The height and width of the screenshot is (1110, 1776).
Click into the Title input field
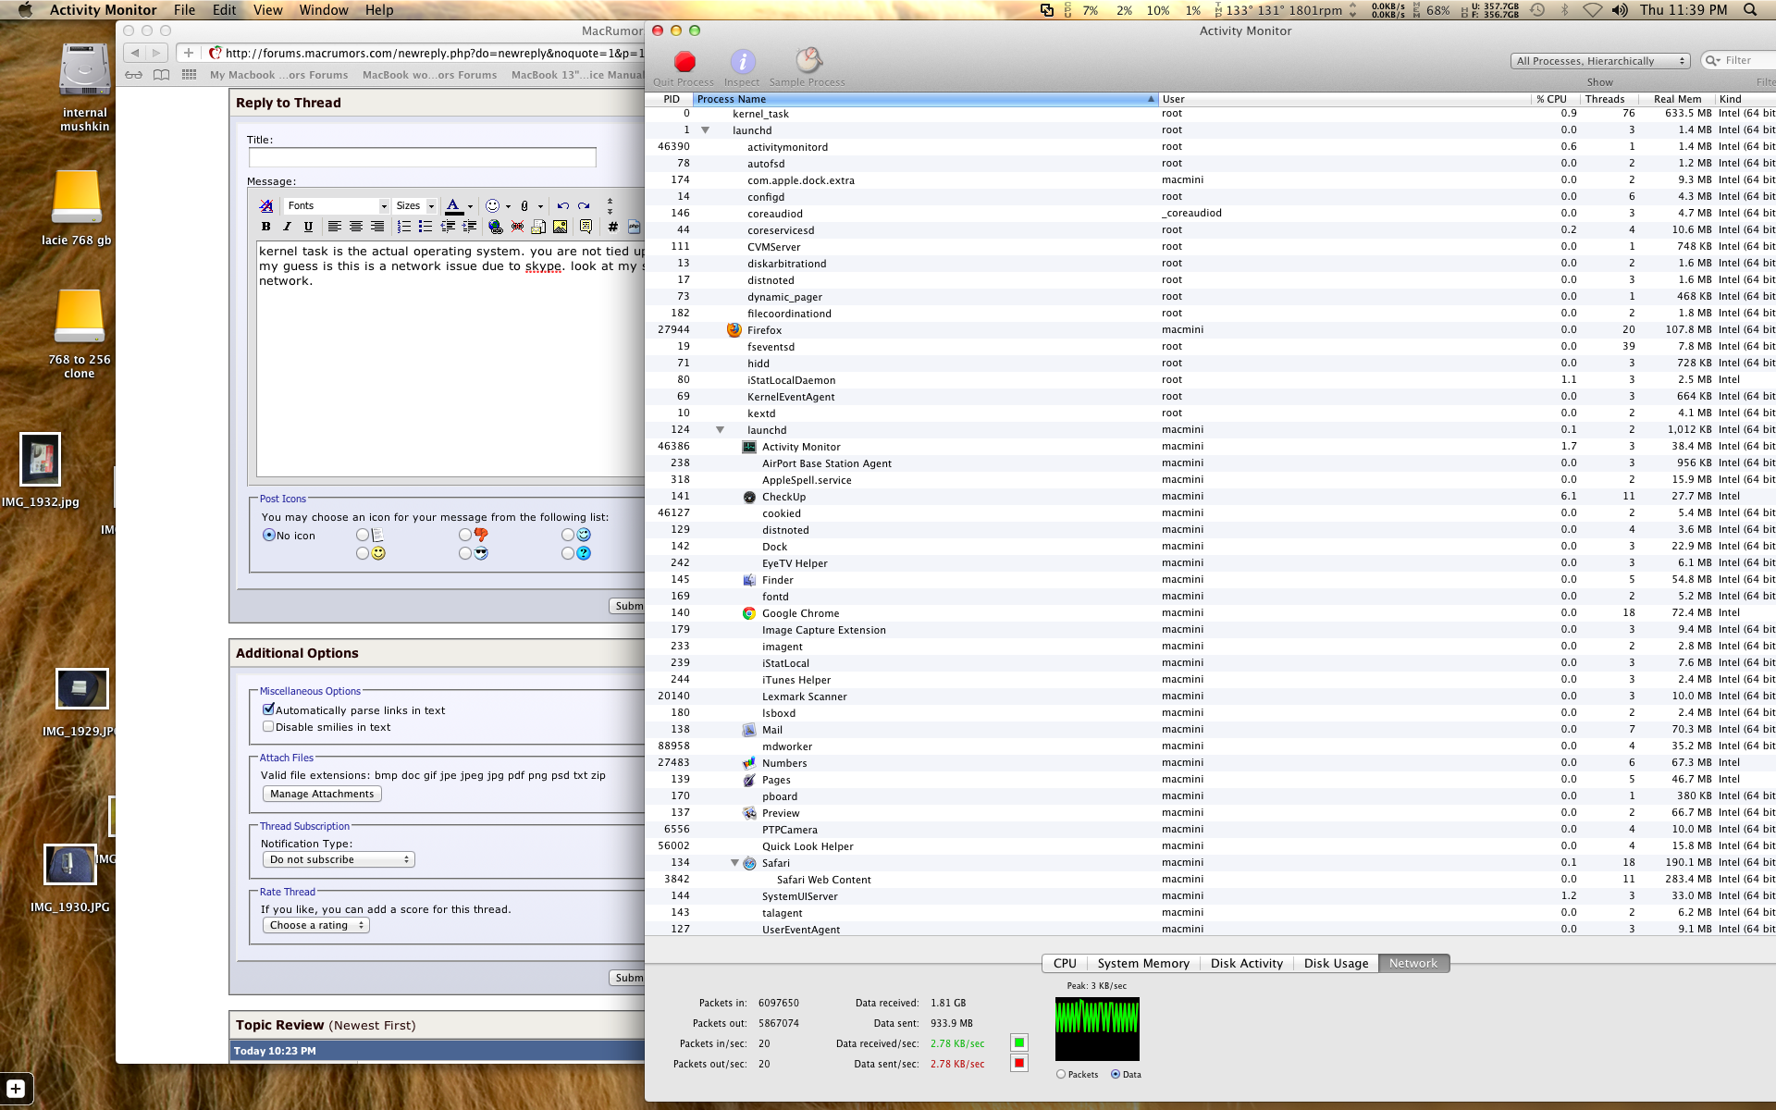pyautogui.click(x=422, y=157)
